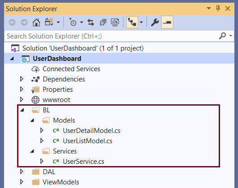
Task: Click the search magnifier icon
Action: click(x=222, y=36)
